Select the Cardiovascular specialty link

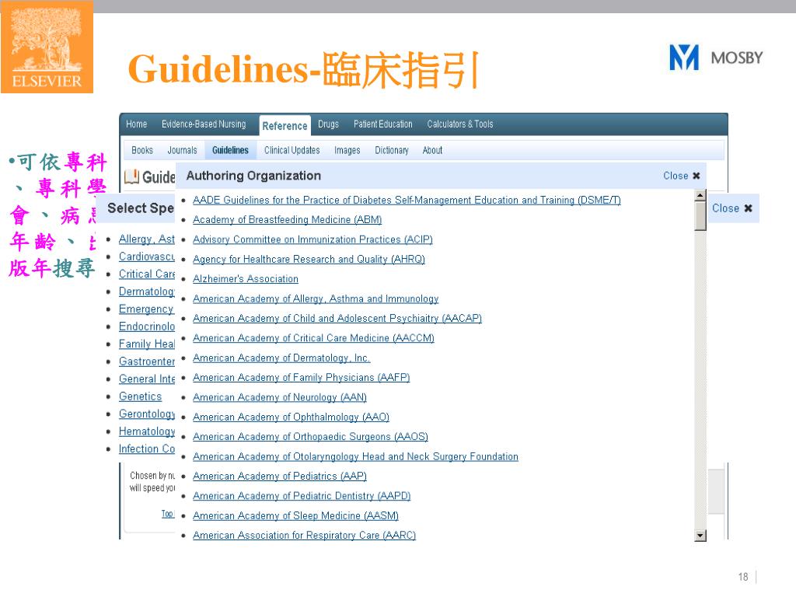pos(147,257)
